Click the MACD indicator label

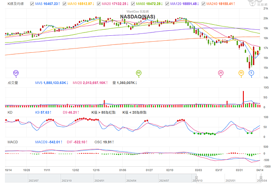pyautogui.click(x=13, y=142)
